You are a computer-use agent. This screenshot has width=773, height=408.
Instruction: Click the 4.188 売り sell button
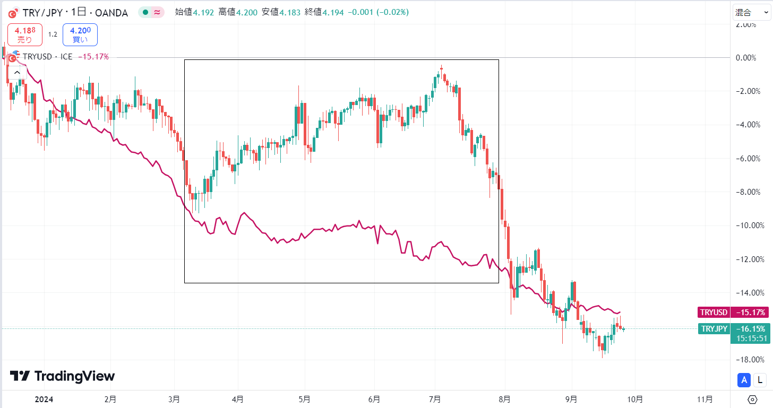click(x=25, y=35)
